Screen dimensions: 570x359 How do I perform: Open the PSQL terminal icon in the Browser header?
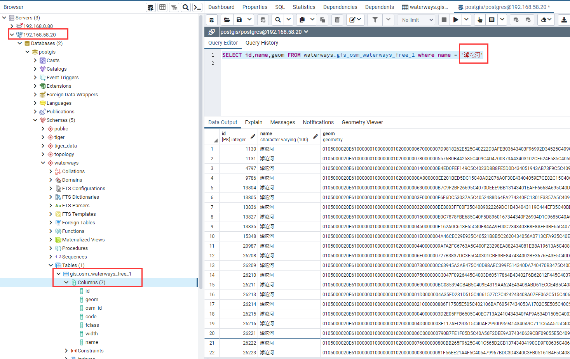click(197, 7)
